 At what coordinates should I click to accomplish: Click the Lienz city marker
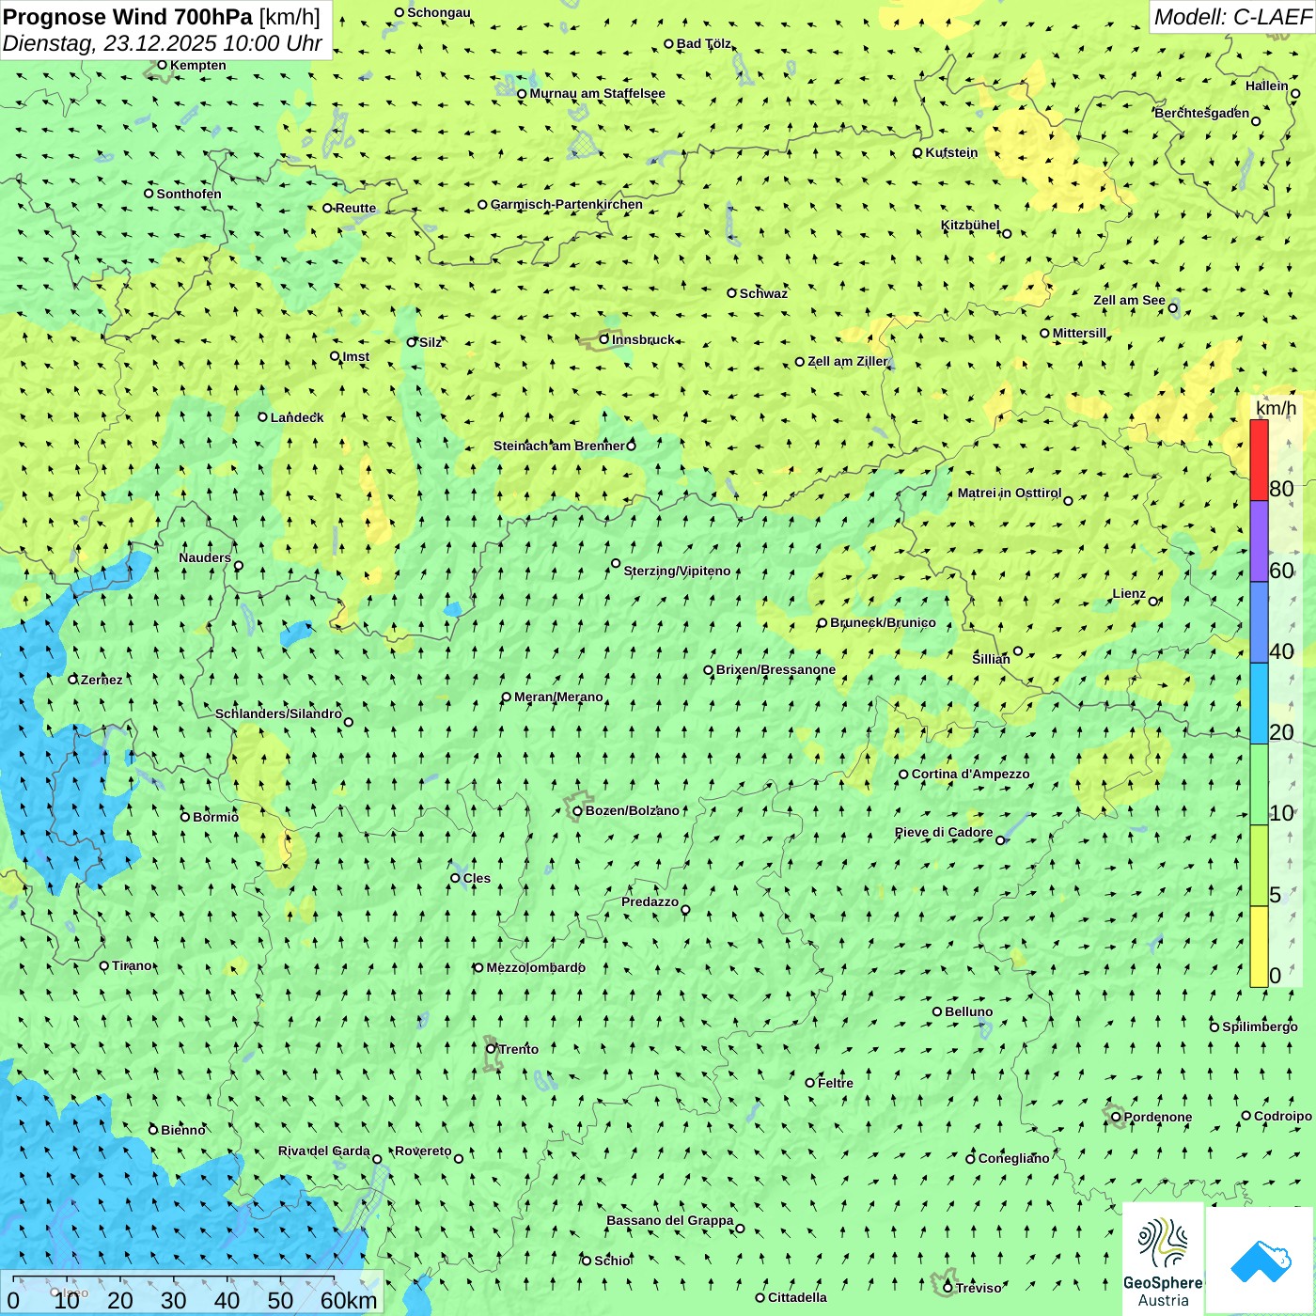point(1153,602)
